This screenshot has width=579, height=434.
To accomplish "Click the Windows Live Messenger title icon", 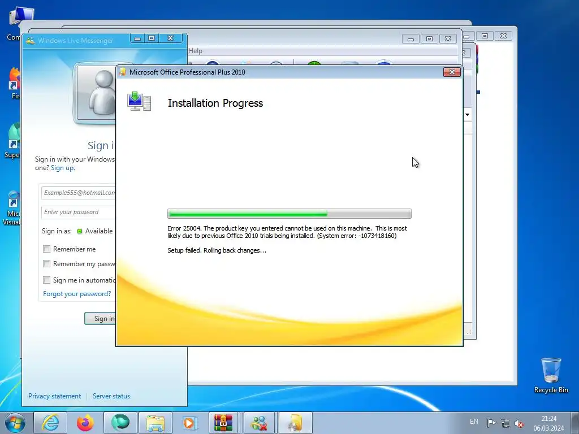I will [x=31, y=41].
